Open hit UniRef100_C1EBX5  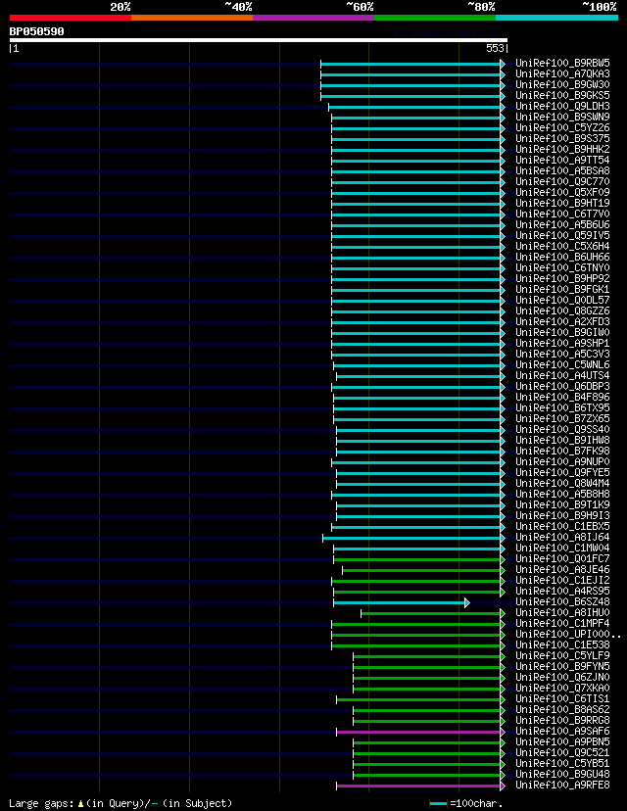click(x=562, y=527)
